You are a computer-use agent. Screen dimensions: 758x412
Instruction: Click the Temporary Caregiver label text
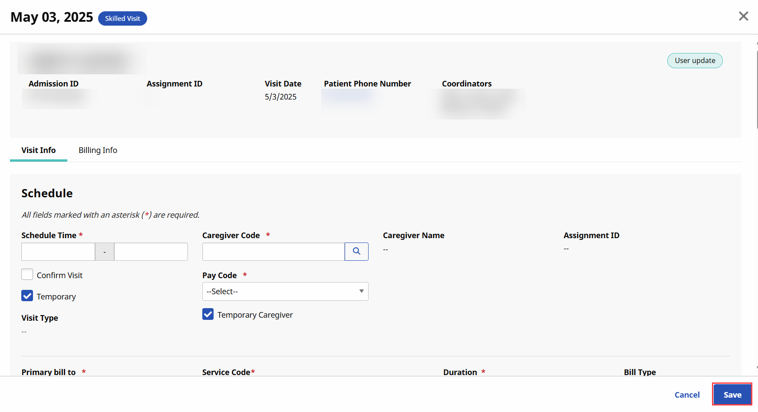(x=255, y=315)
